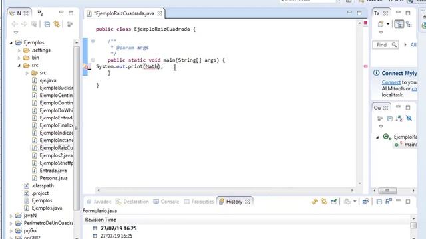Select EjemploRaizCuadrada file in Navigator
The height and width of the screenshot is (239, 426).
[53, 148]
